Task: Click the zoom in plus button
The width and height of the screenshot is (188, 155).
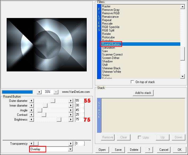Action: point(39,92)
